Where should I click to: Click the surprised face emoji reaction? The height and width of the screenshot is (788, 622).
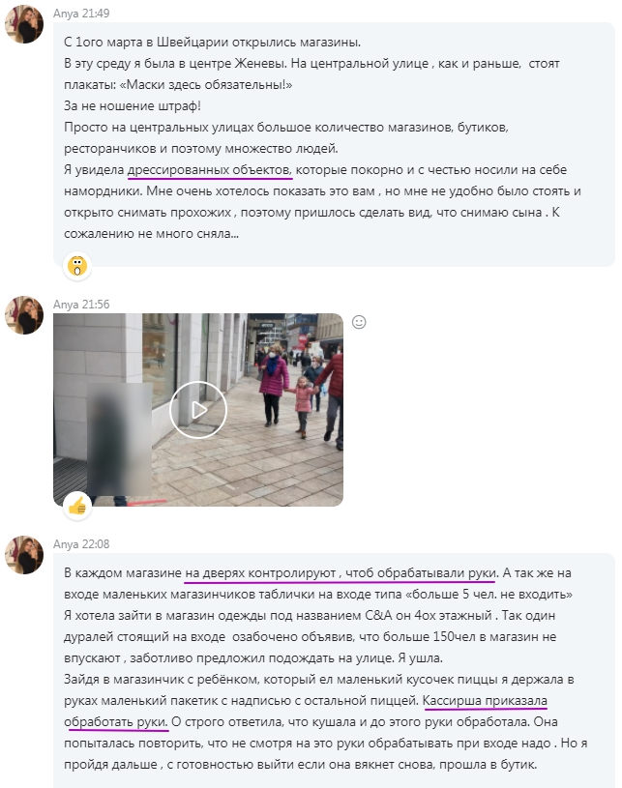pyautogui.click(x=77, y=265)
